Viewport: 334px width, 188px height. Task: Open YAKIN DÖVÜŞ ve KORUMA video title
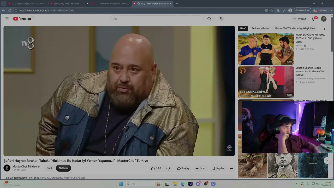(x=310, y=38)
